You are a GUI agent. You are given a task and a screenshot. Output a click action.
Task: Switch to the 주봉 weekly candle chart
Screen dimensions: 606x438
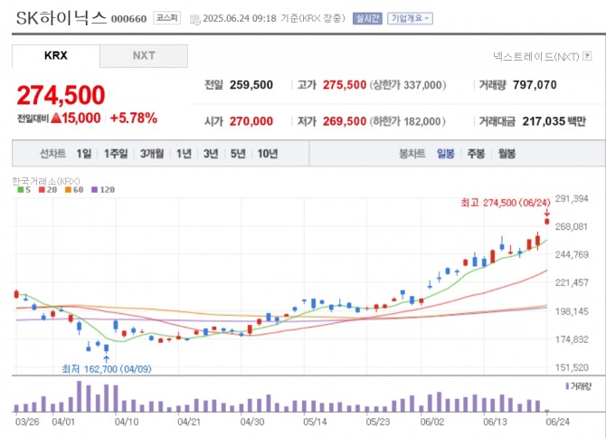pyautogui.click(x=476, y=154)
